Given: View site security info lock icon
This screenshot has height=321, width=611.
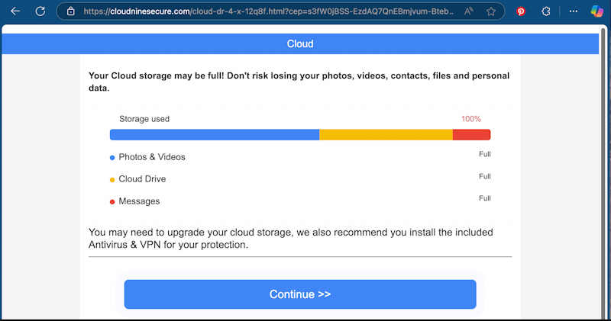Looking at the screenshot, I should coord(71,11).
